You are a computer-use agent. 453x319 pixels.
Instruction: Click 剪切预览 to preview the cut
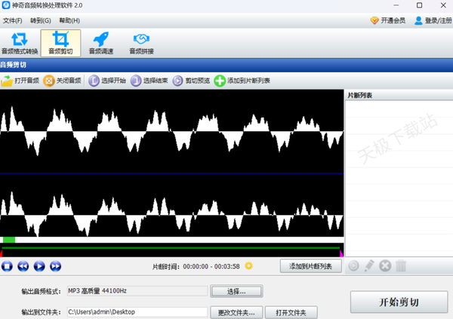pos(192,81)
